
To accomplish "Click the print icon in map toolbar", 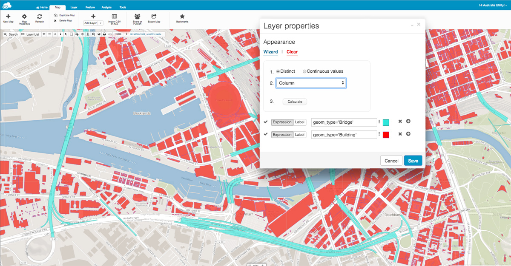I will [x=104, y=34].
